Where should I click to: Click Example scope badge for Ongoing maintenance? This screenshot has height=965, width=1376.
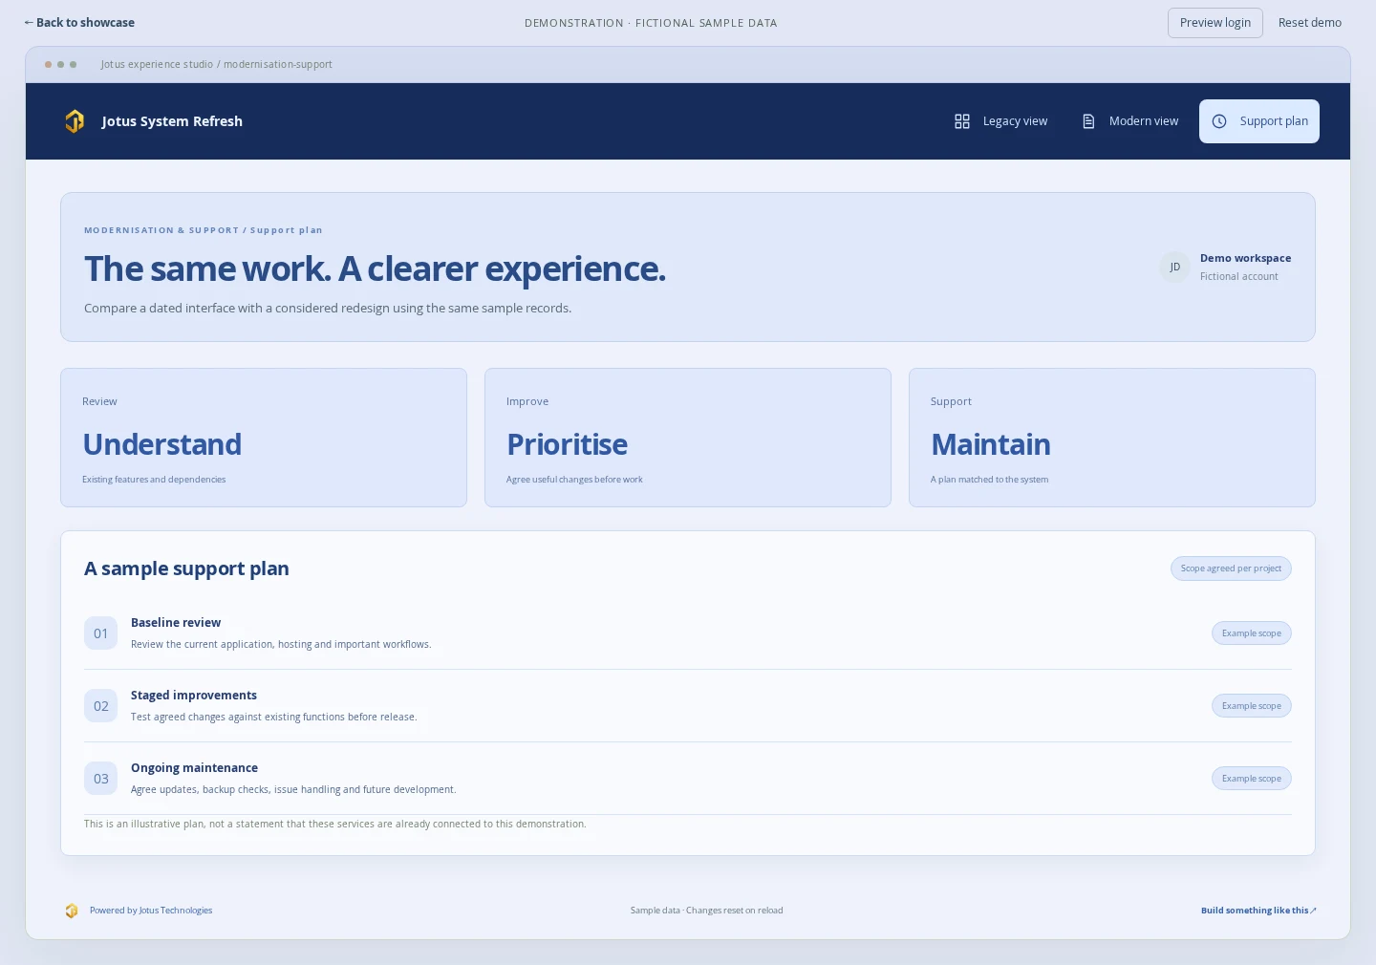(x=1252, y=779)
